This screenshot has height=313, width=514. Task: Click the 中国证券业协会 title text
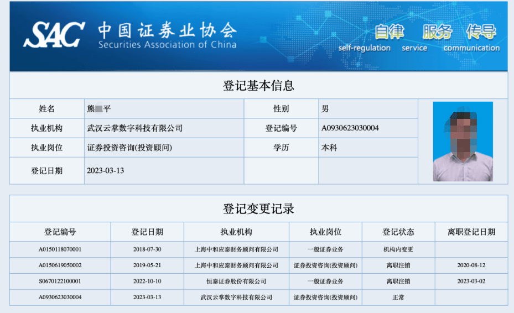(167, 30)
